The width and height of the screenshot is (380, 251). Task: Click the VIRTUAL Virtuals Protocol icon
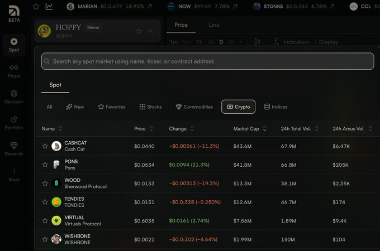(56, 220)
